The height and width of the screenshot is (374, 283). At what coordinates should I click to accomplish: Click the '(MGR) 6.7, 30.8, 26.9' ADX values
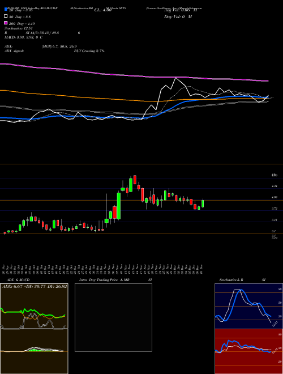(x=59, y=46)
